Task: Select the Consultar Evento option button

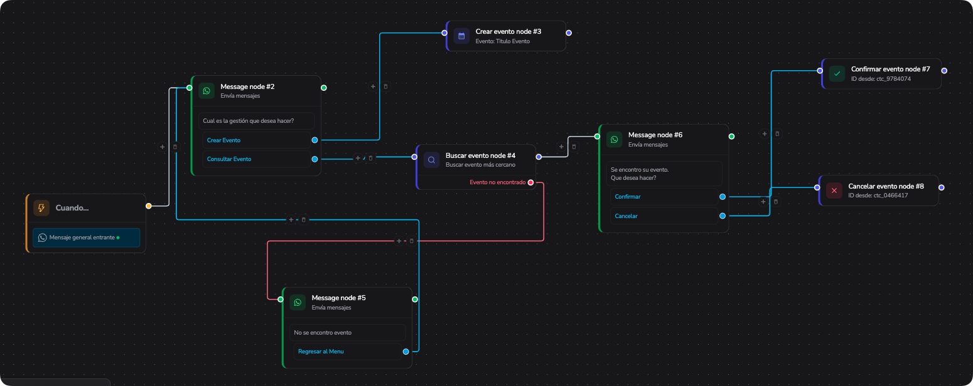Action: (x=256, y=159)
